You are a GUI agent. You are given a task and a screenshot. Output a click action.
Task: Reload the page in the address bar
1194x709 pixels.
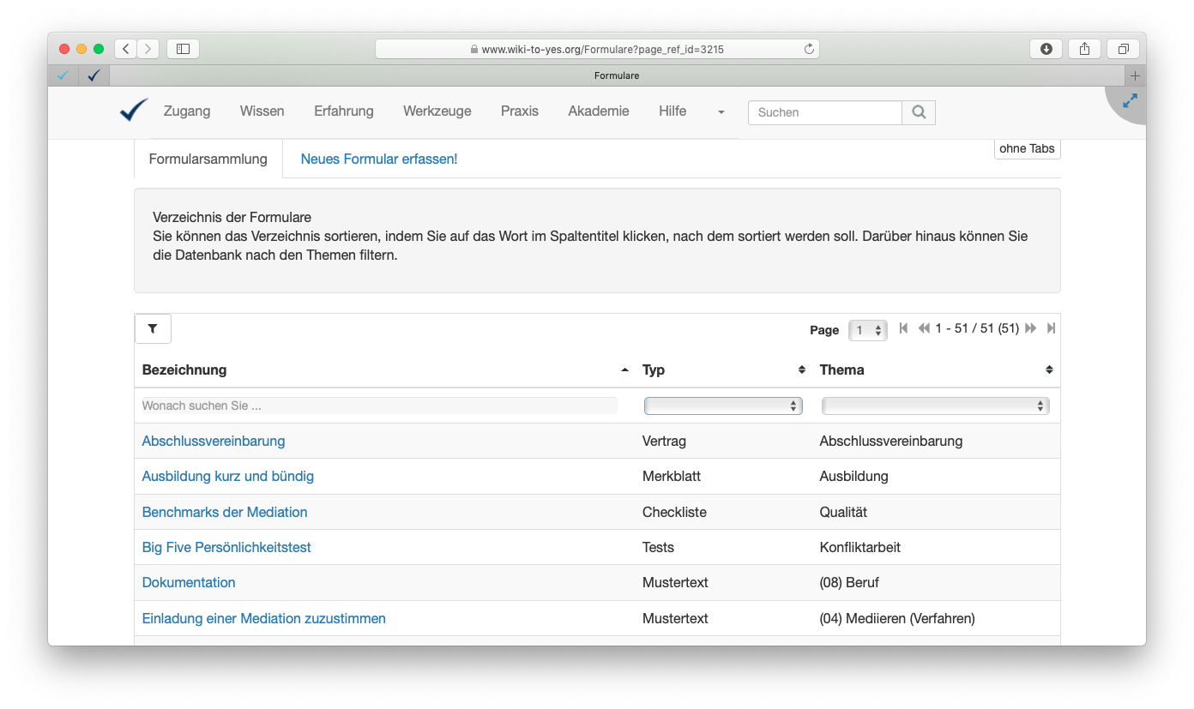[808, 50]
